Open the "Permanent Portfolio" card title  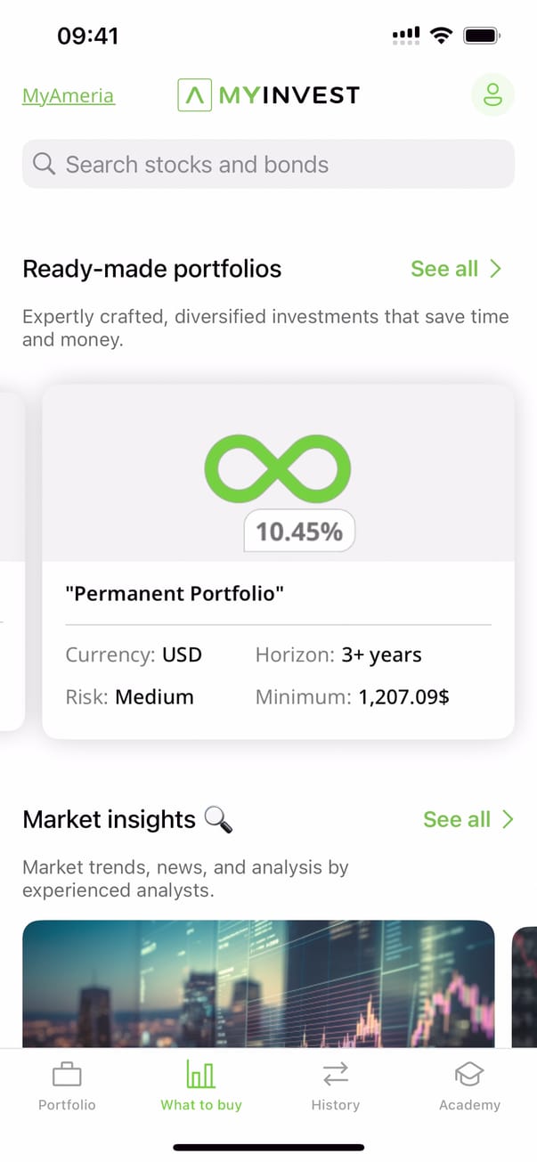pos(175,594)
